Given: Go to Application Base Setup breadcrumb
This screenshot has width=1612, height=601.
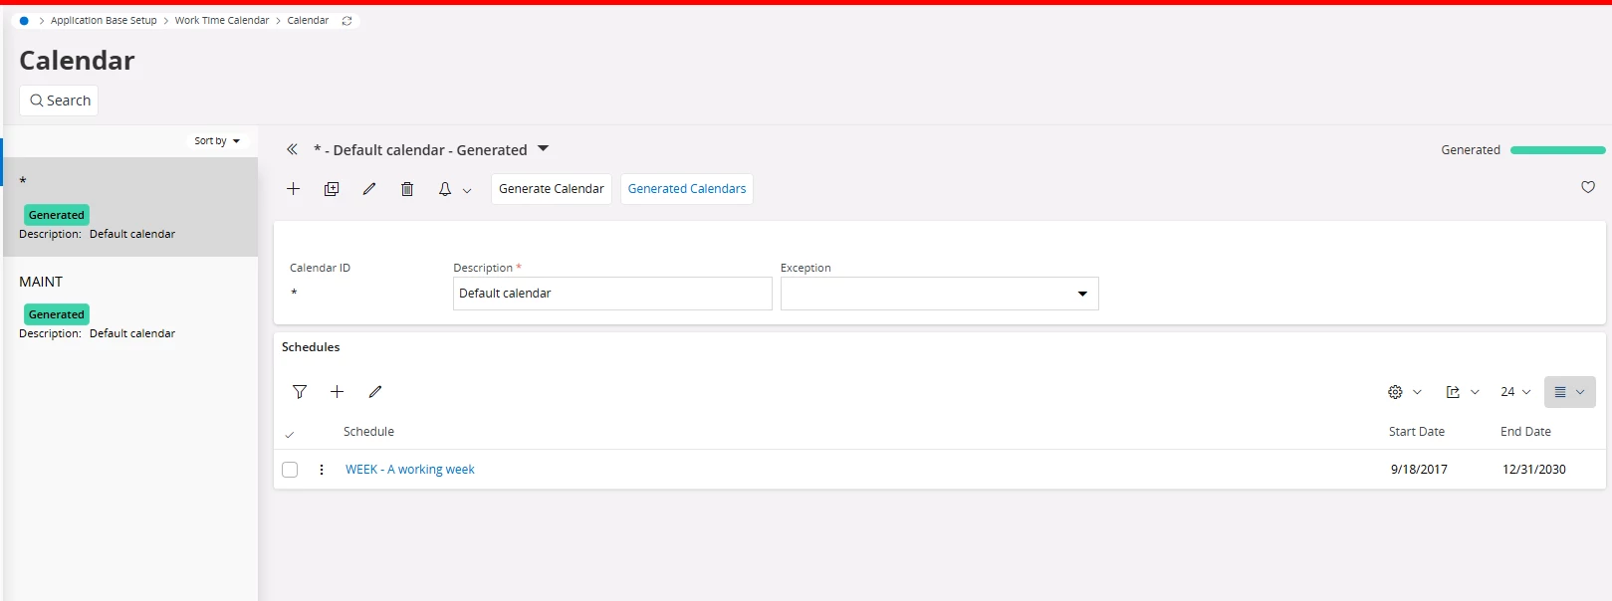Looking at the screenshot, I should click(x=104, y=21).
